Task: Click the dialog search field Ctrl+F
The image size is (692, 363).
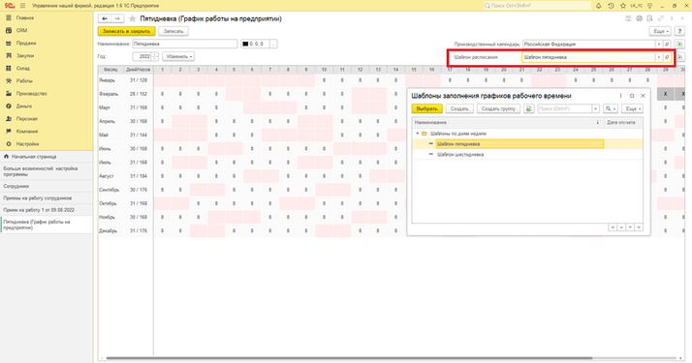Action: (x=564, y=108)
